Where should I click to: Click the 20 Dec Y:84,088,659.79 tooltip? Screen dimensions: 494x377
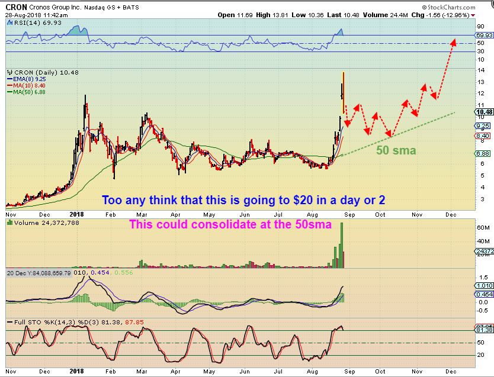[x=39, y=273]
